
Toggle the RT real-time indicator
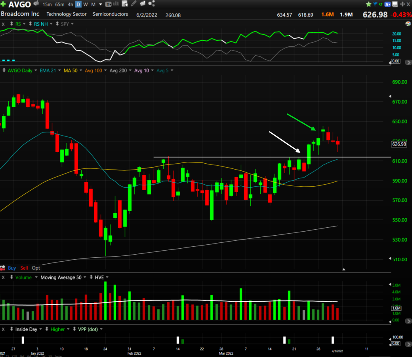click(380, 4)
